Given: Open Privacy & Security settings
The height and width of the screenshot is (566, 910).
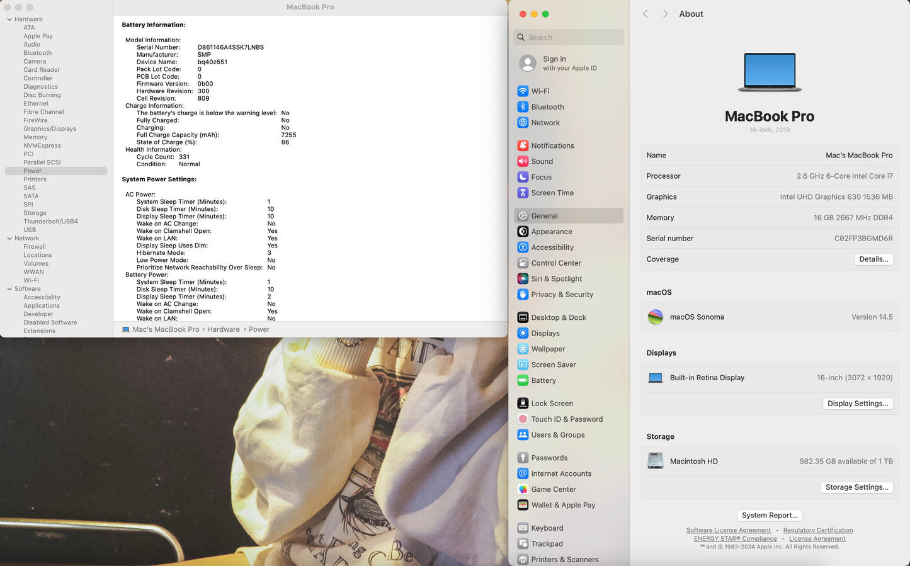Looking at the screenshot, I should pos(562,295).
